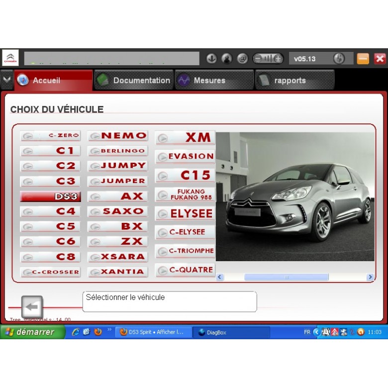Select the BX model
The width and height of the screenshot is (388, 388).
point(118,227)
